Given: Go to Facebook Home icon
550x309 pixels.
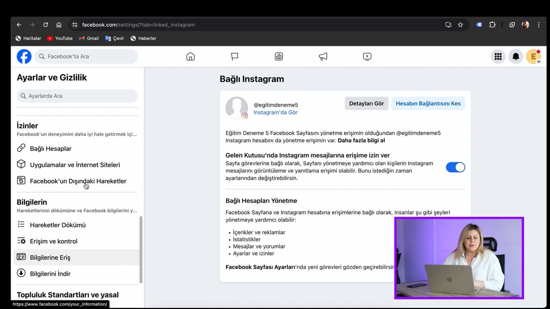Looking at the screenshot, I should (x=190, y=56).
